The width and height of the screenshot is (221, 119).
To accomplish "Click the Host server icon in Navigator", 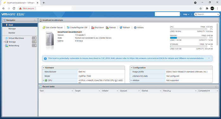I will [7, 25].
